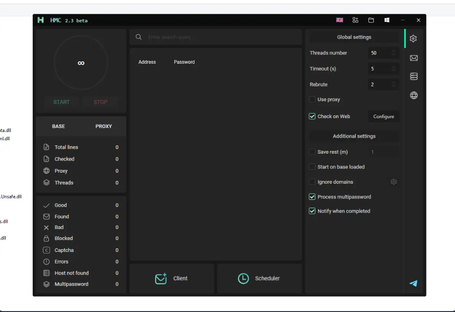The image size is (455, 312).
Task: Toggle the Process multipassword checkbox
Action: click(312, 197)
